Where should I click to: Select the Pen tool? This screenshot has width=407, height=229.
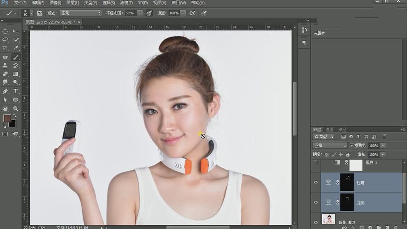(x=5, y=91)
